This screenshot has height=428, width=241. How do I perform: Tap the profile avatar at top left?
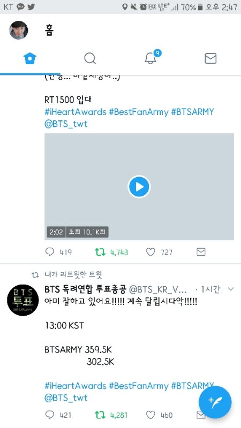19,30
